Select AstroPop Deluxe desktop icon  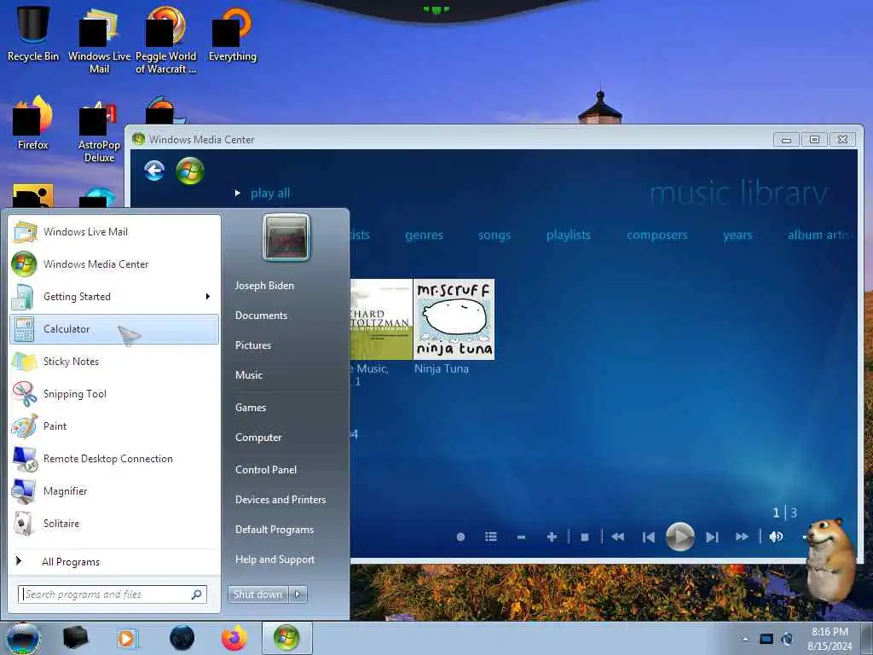(99, 131)
